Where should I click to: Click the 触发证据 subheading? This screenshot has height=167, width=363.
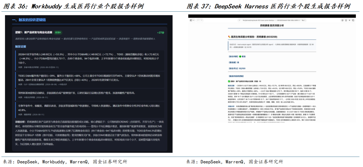(21, 47)
